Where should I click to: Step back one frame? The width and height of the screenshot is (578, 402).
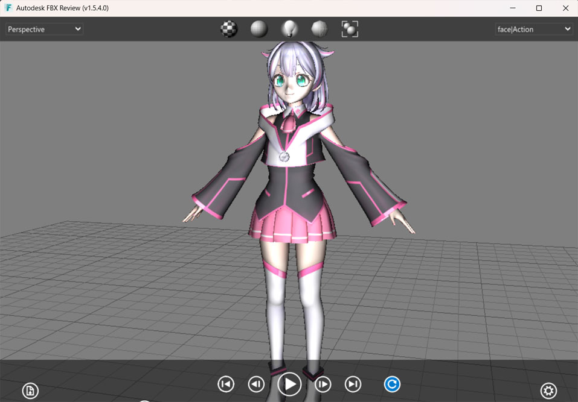(x=256, y=385)
